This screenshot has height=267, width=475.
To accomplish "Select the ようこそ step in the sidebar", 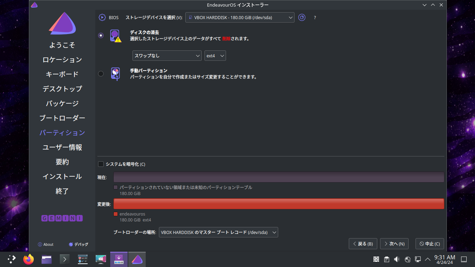I will tap(62, 45).
